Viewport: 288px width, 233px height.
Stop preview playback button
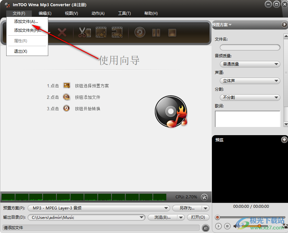tap(227, 226)
